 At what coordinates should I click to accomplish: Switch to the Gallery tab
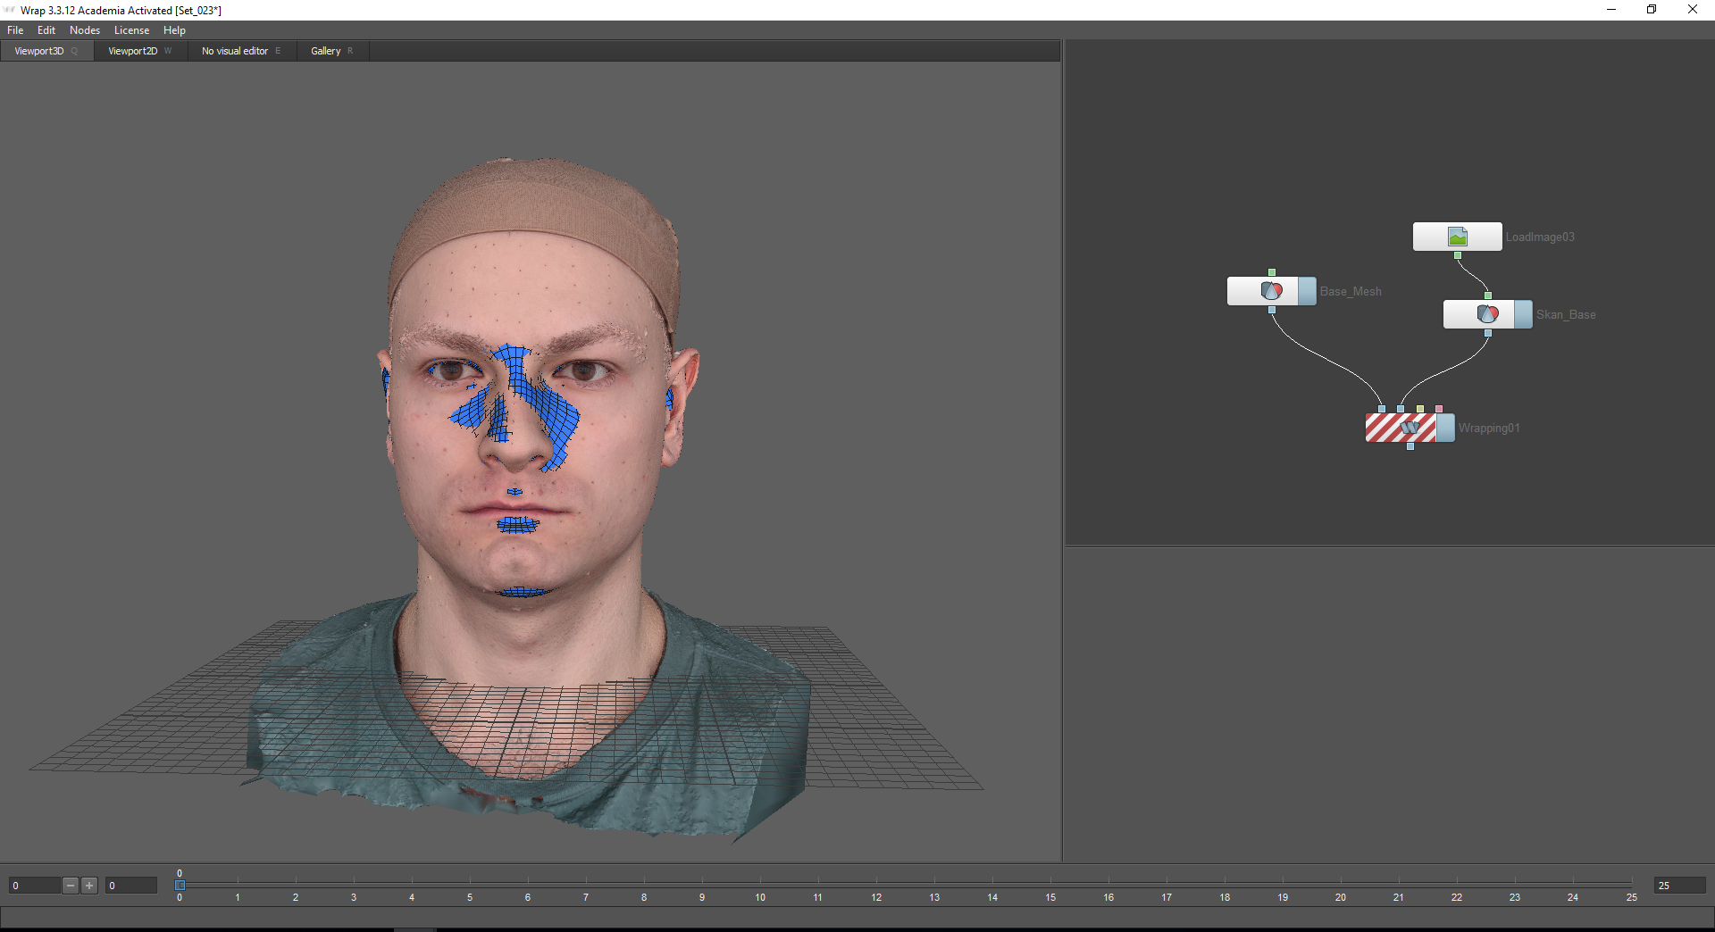332,51
